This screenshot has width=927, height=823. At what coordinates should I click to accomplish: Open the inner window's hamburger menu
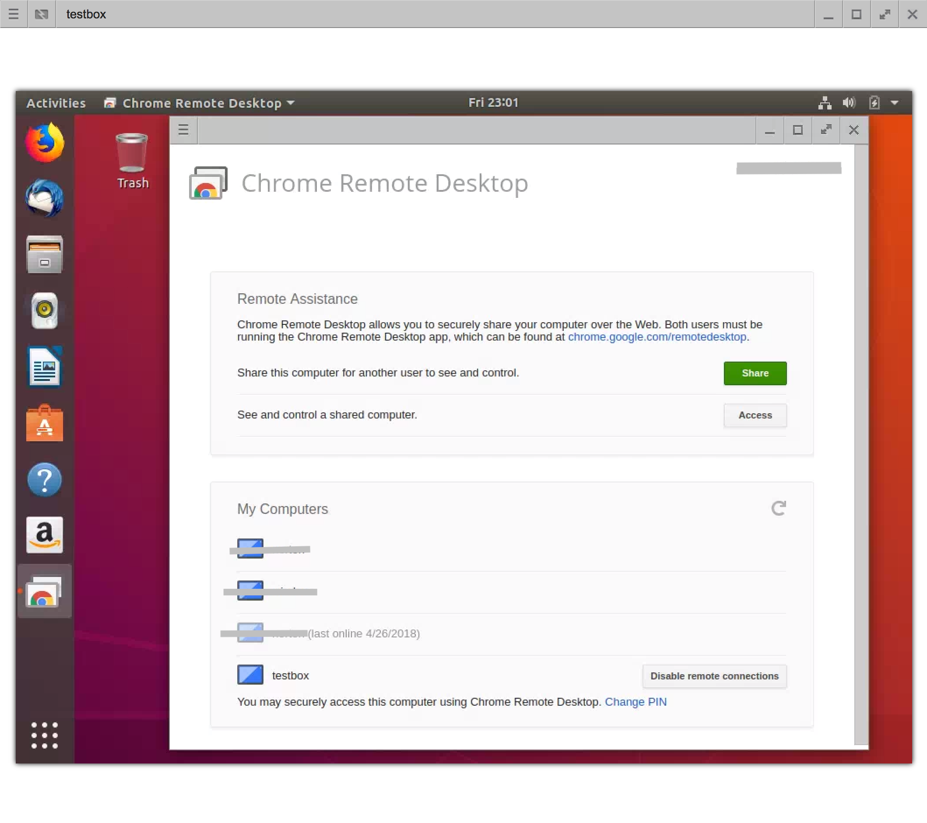(183, 130)
